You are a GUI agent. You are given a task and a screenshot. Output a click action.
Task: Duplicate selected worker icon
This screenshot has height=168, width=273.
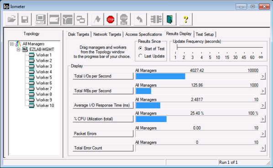(81, 19)
